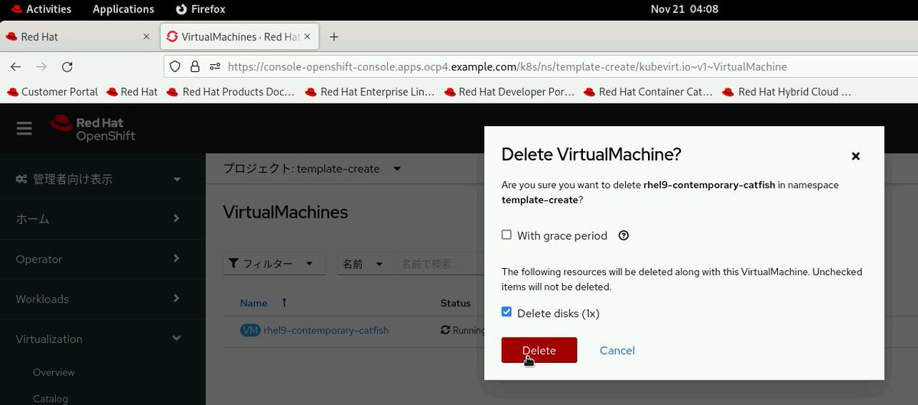This screenshot has width=918, height=405.
Task: Sort by the Name column header
Action: pyautogui.click(x=254, y=303)
